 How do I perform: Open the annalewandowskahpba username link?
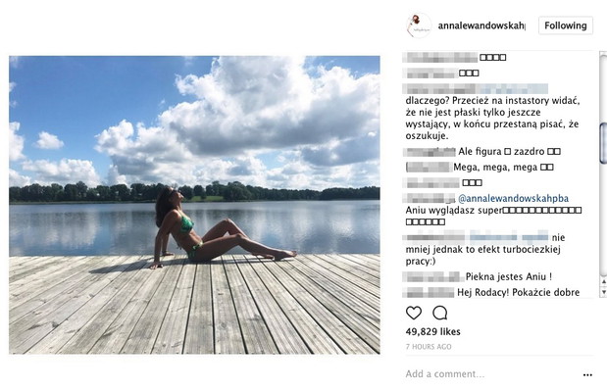tap(481, 25)
